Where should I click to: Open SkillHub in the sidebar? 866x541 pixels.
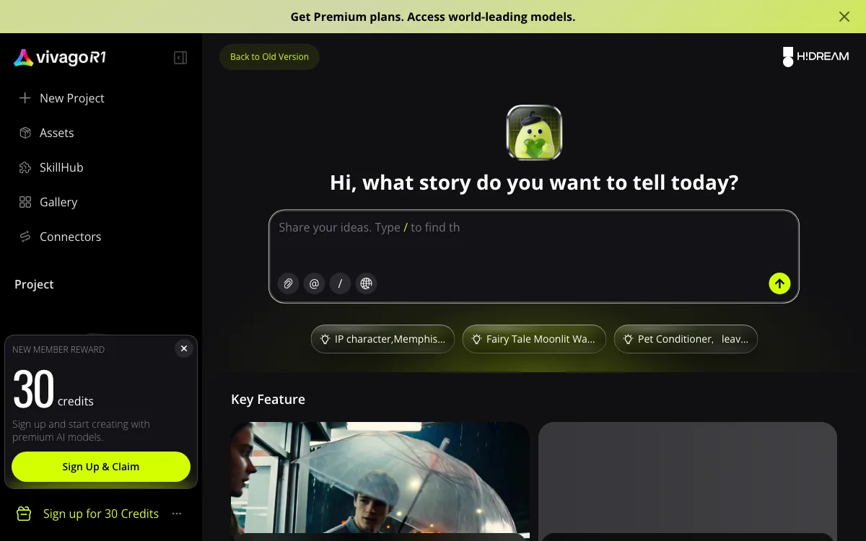[101, 167]
